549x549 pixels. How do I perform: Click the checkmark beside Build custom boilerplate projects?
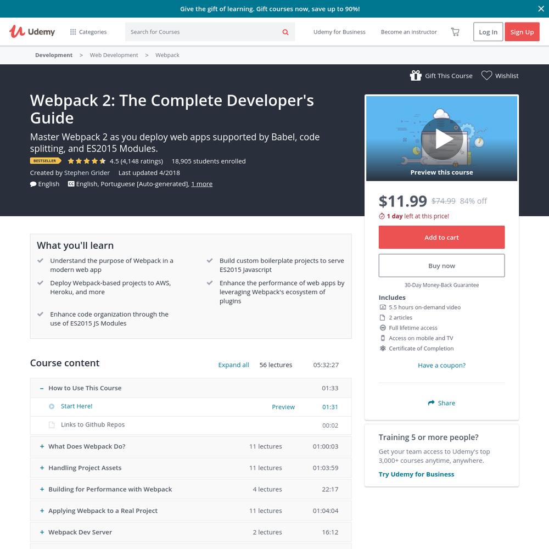(210, 260)
